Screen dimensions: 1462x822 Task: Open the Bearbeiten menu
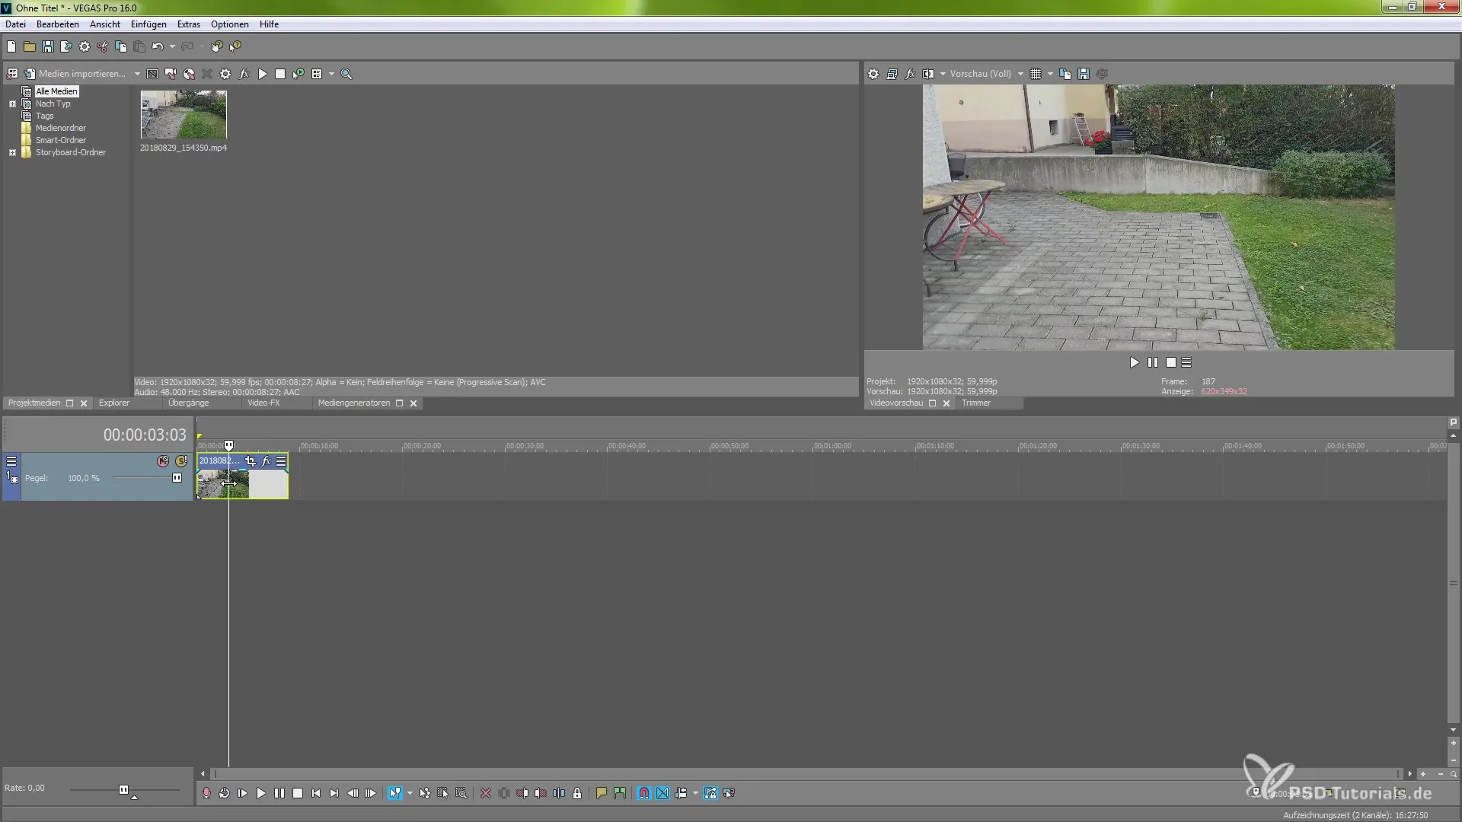(x=58, y=24)
